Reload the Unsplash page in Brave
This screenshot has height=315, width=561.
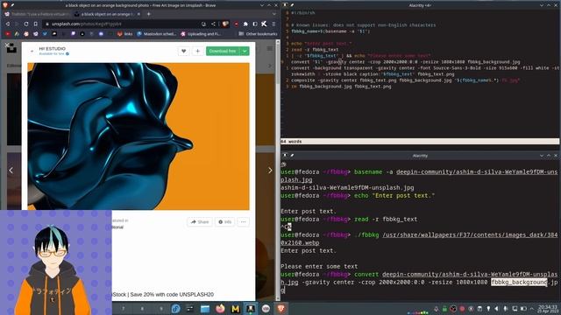26,24
